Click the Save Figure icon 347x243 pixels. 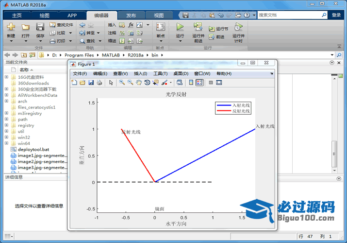tap(91, 83)
